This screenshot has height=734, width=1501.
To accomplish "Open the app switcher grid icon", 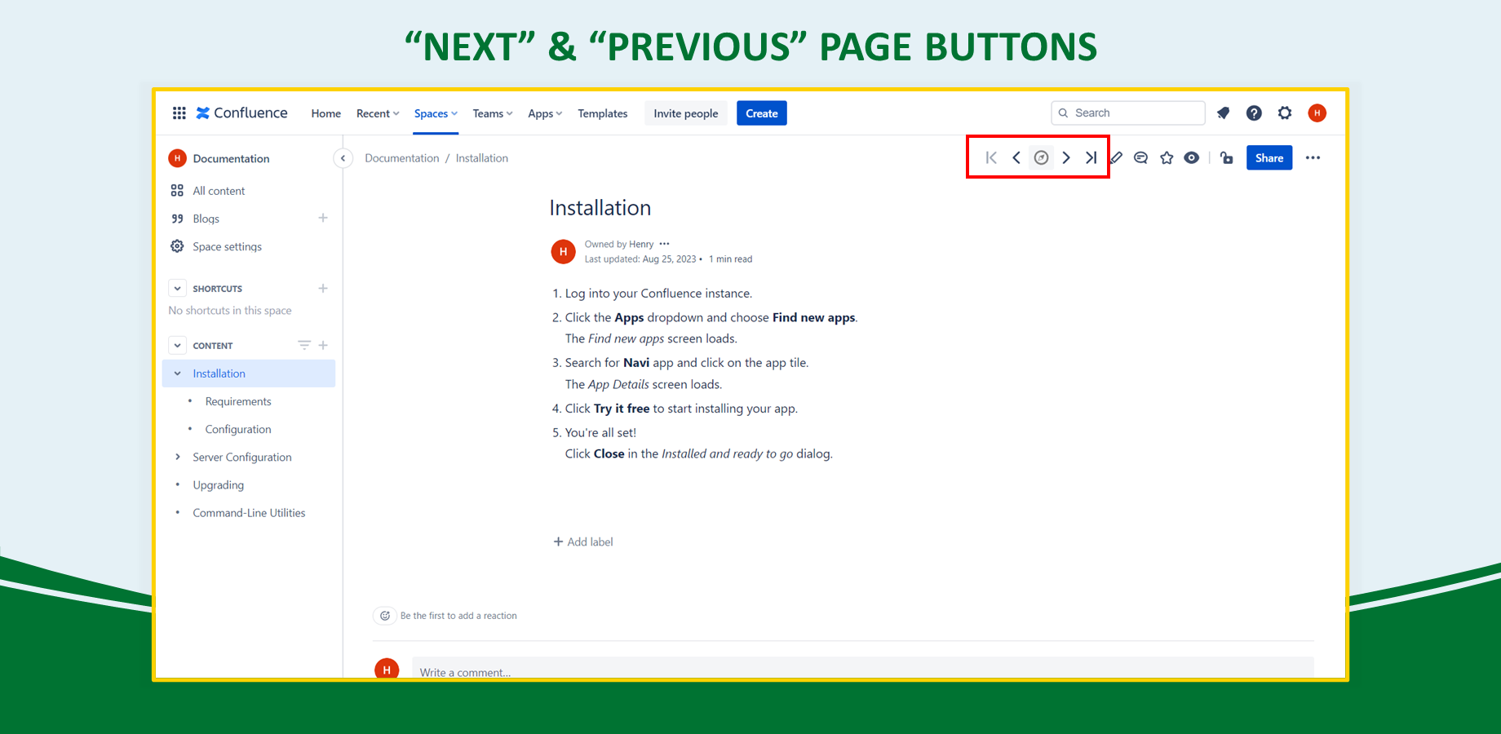I will tap(179, 113).
